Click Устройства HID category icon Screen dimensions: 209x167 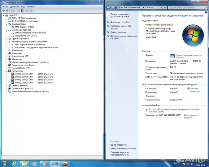tap(10, 92)
